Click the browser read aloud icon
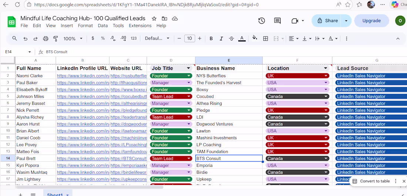The width and height of the screenshot is (407, 196). (339, 4)
